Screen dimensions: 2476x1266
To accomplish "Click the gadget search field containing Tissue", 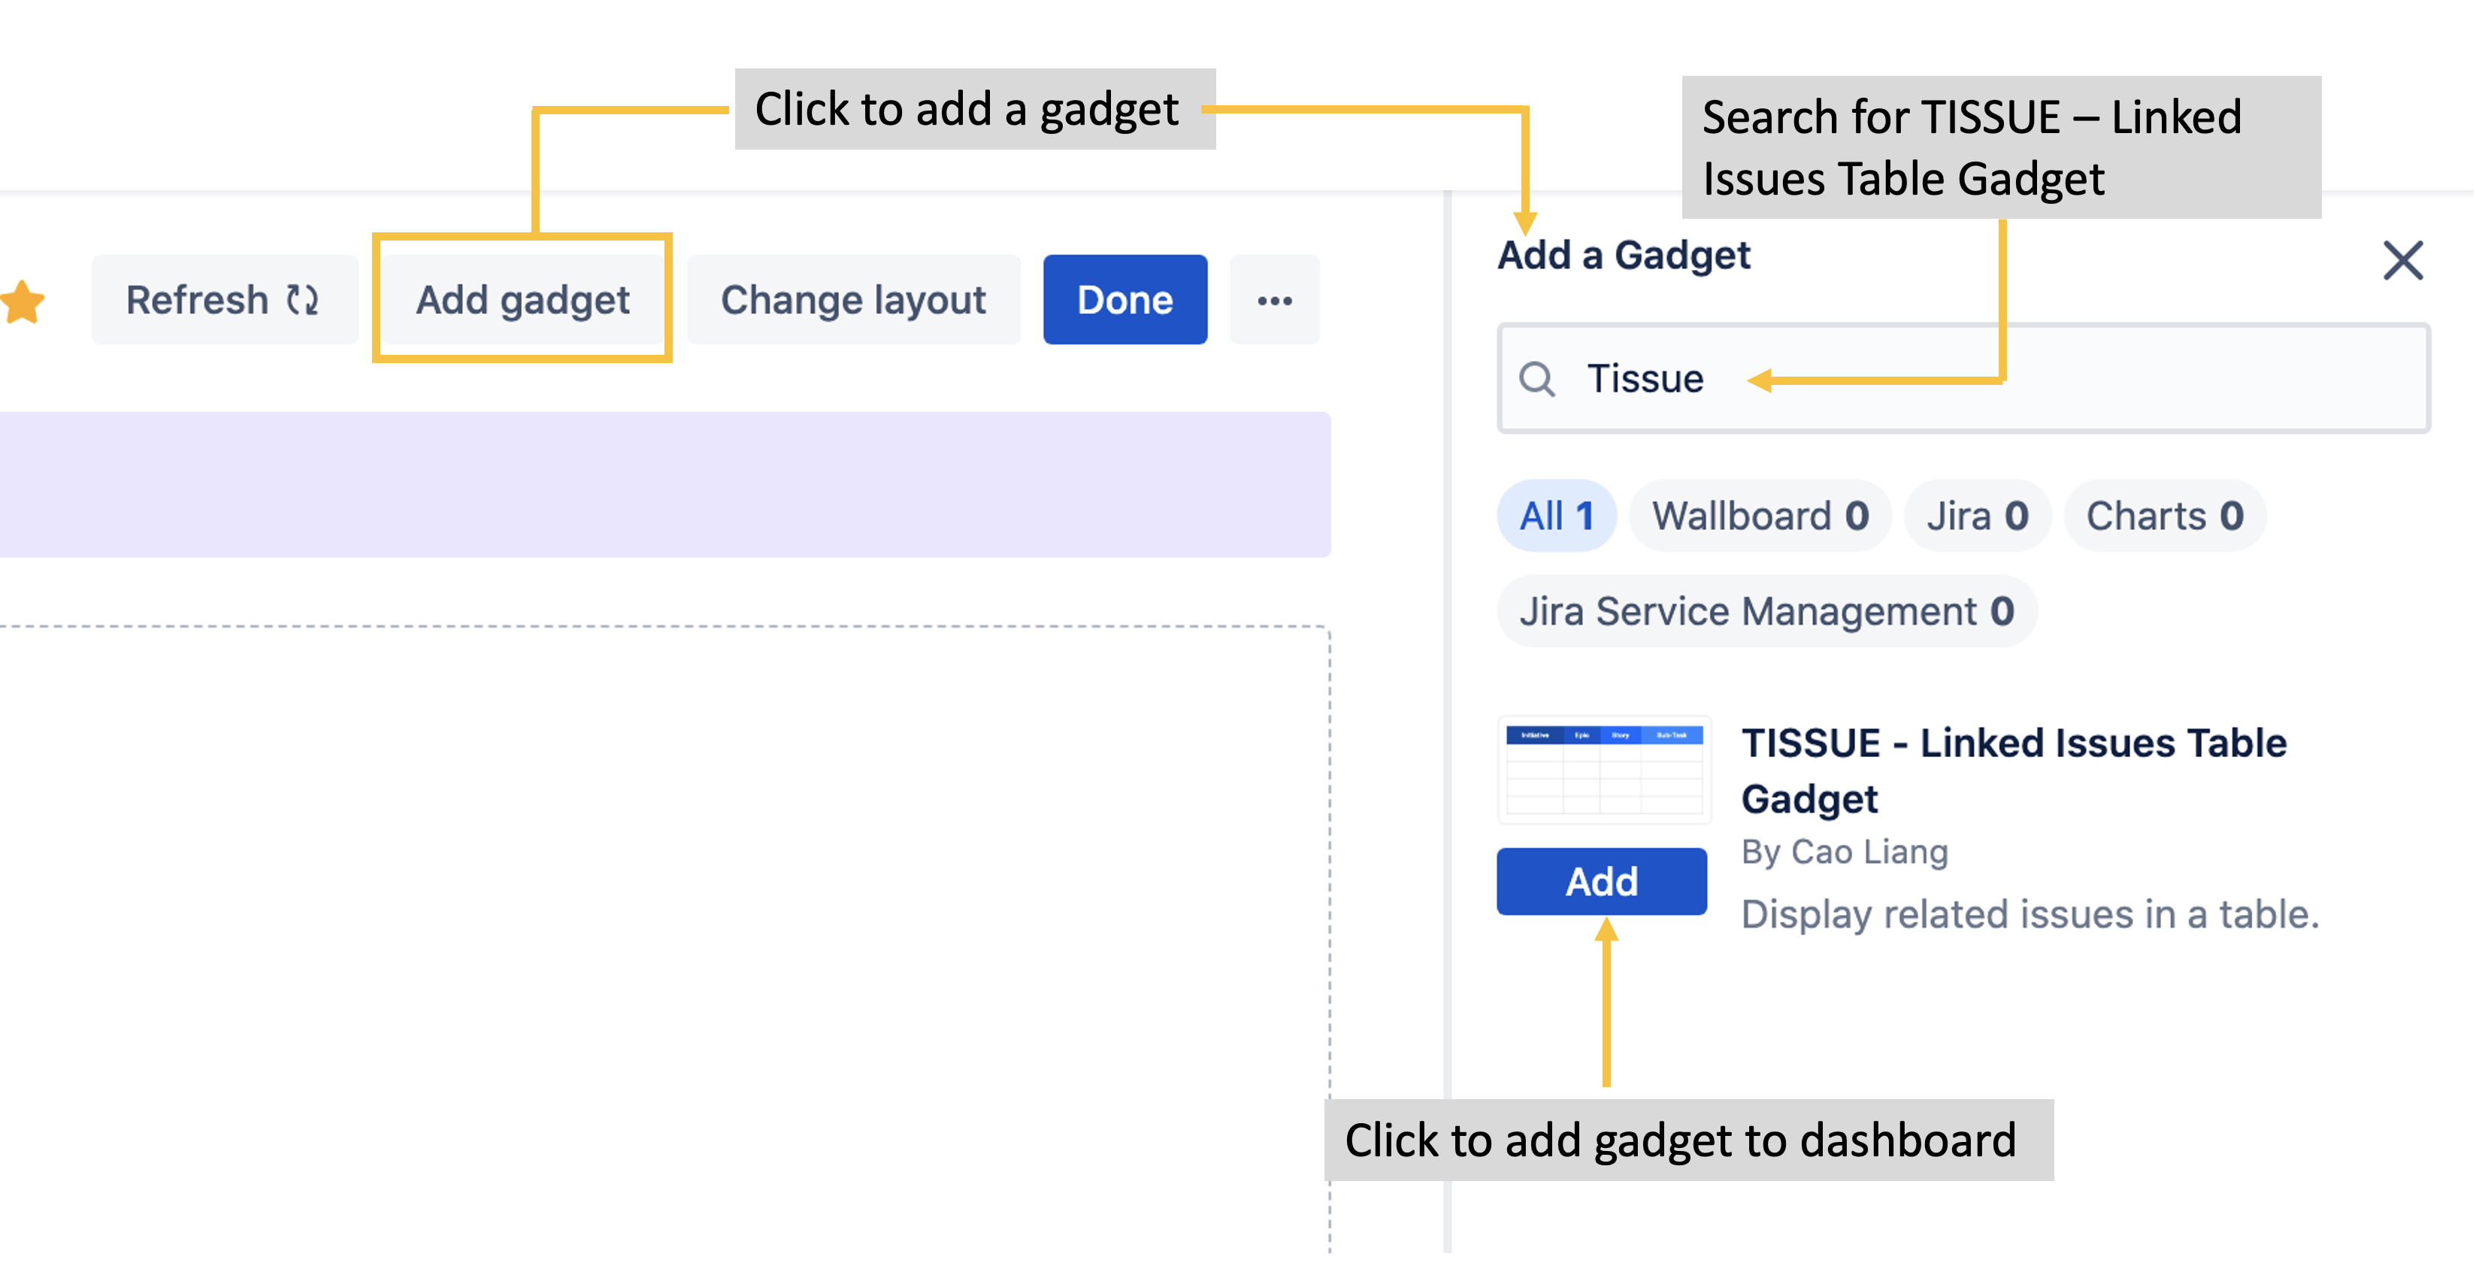I will (x=1963, y=379).
